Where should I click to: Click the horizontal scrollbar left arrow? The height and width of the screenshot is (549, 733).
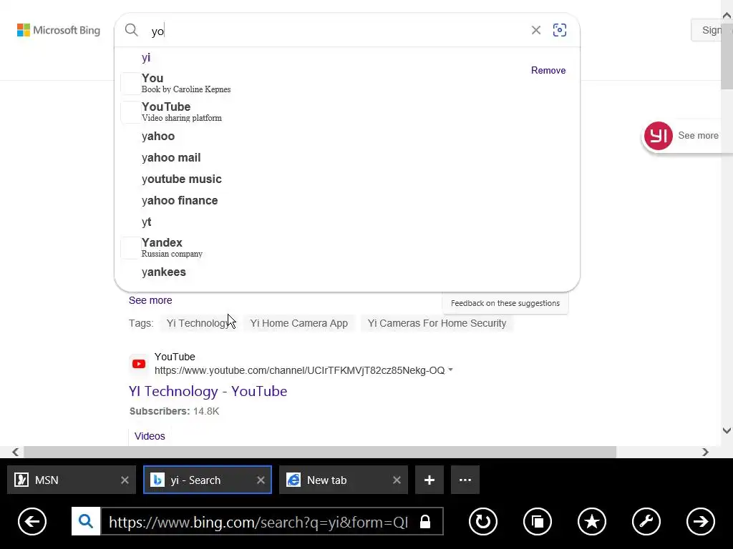(16, 452)
